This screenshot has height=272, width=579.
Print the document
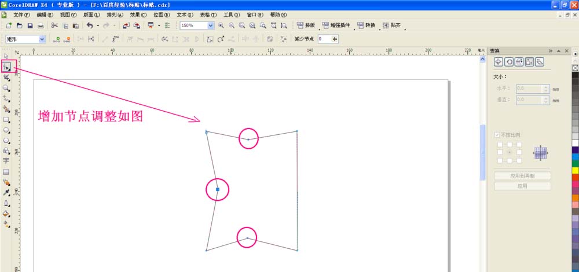(41, 25)
